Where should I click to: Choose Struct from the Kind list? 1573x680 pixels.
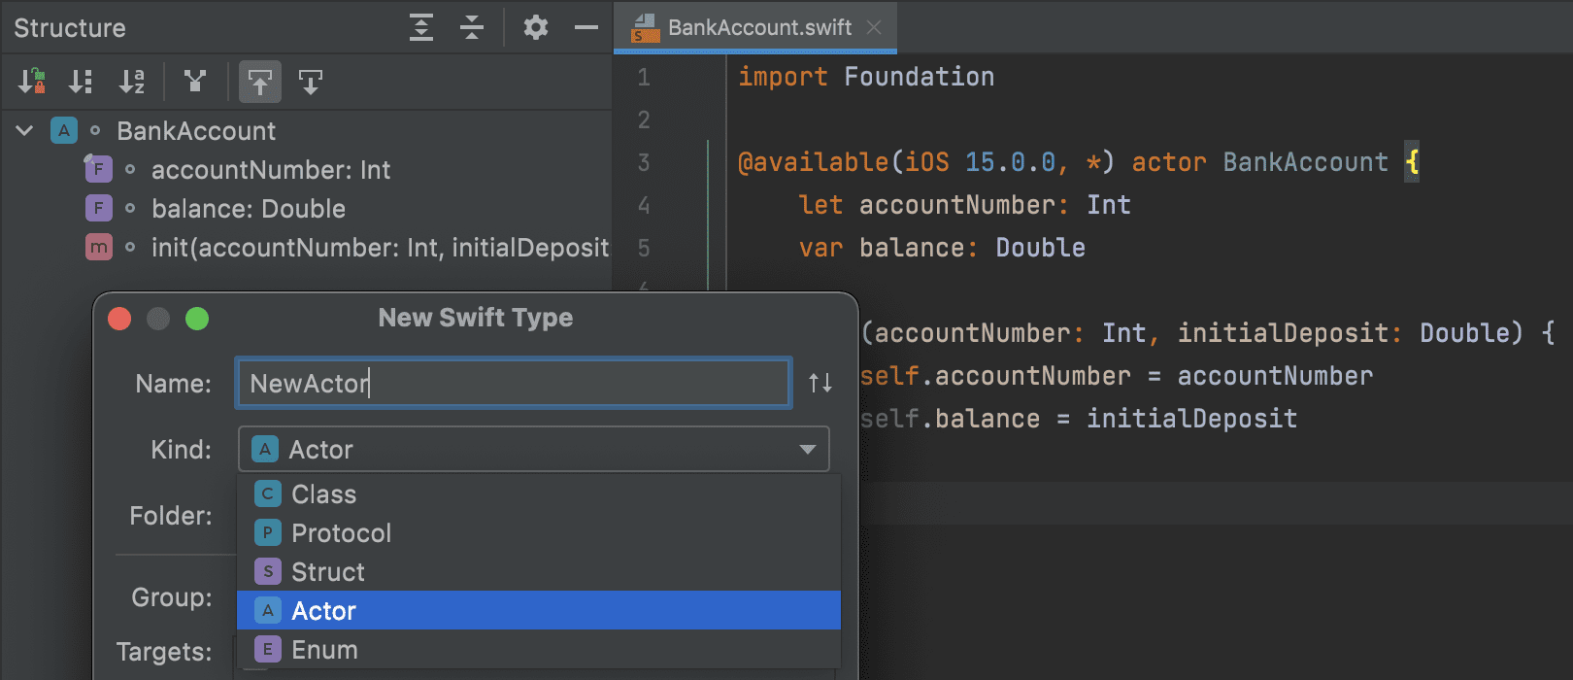coord(328,572)
